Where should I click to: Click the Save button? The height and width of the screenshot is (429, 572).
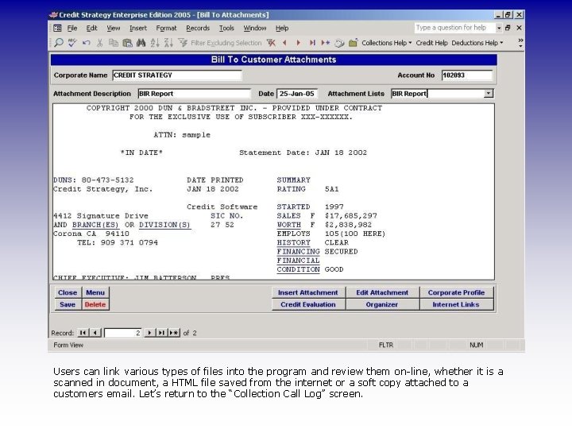(x=68, y=304)
